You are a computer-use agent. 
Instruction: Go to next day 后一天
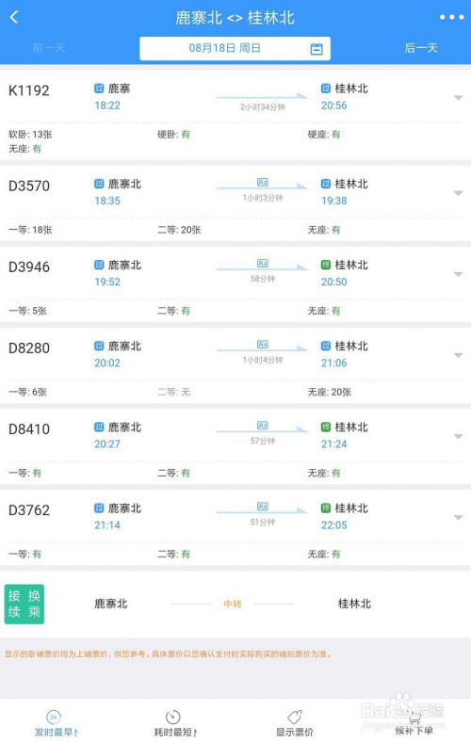click(x=421, y=48)
